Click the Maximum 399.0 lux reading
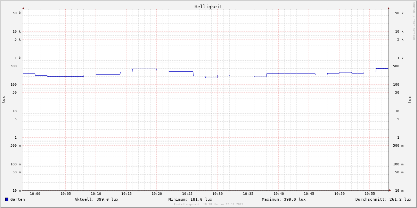 point(284,199)
